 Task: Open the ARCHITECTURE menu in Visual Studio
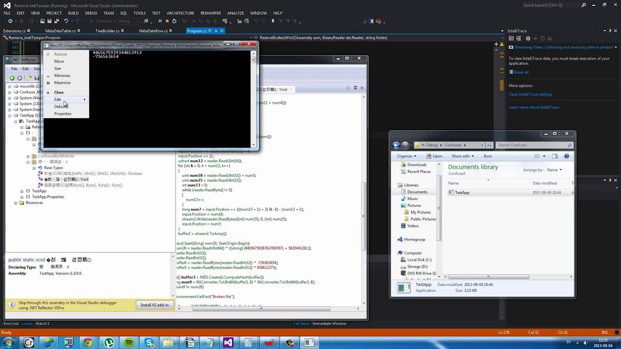pyautogui.click(x=180, y=13)
